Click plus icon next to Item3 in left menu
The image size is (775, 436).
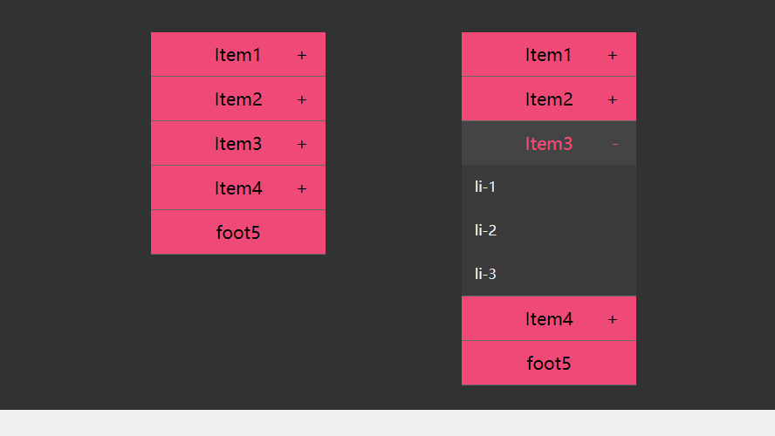(x=301, y=144)
